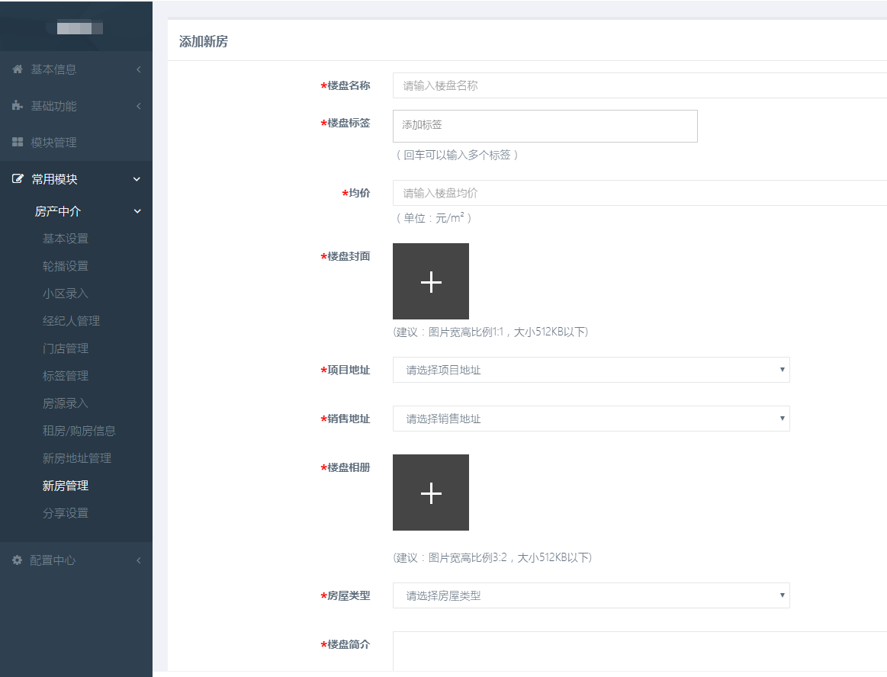Open the 销售地址 dropdown
The height and width of the screenshot is (677, 887).
click(591, 419)
